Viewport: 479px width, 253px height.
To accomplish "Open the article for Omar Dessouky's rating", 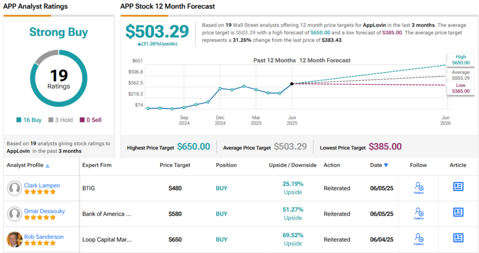I will (458, 212).
